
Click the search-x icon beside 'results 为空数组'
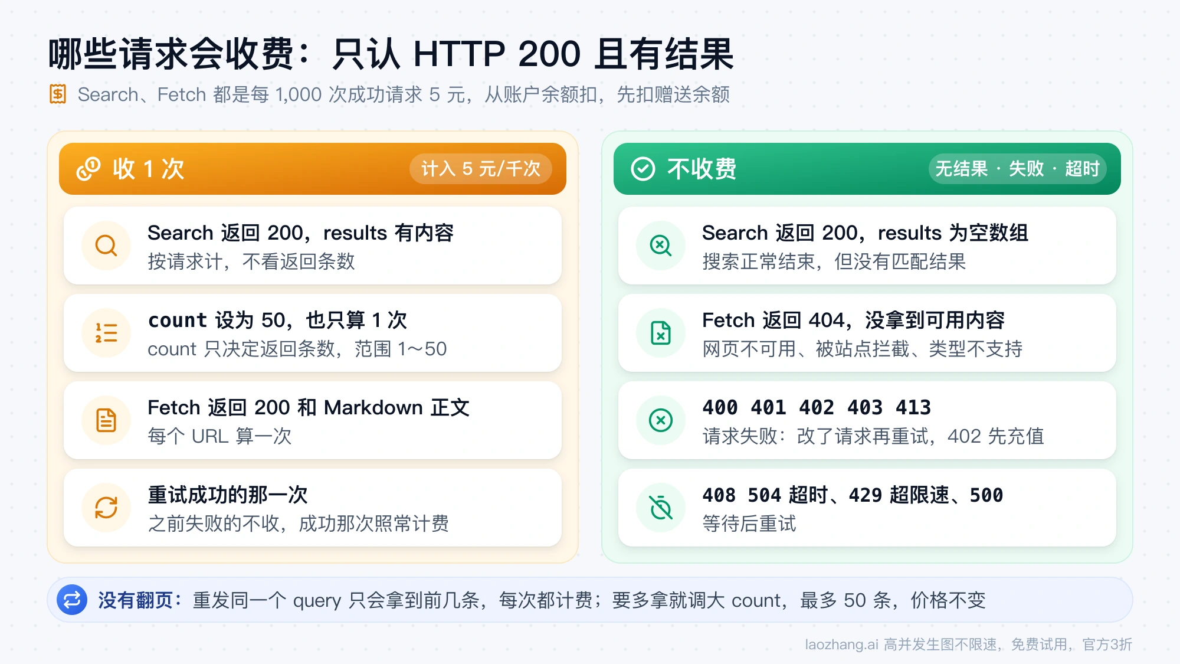[x=661, y=246]
